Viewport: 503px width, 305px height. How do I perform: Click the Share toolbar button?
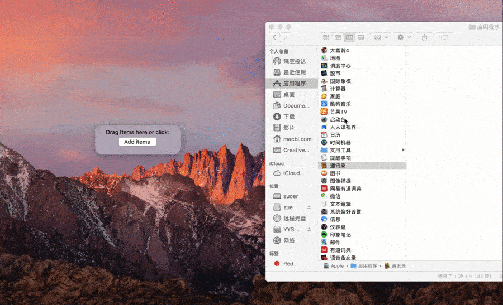(x=424, y=37)
